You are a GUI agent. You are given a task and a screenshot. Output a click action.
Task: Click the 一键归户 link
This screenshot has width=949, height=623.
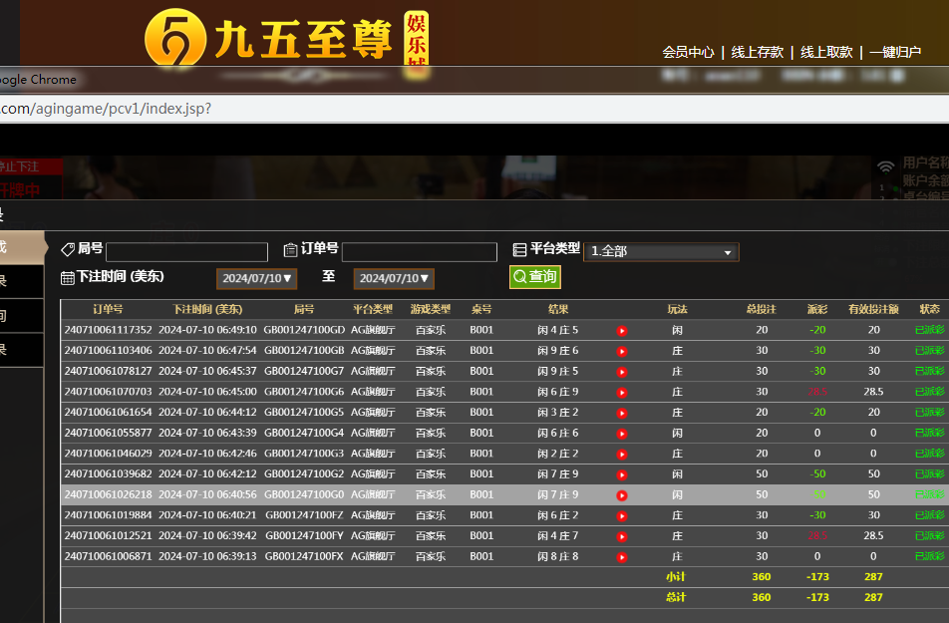895,52
